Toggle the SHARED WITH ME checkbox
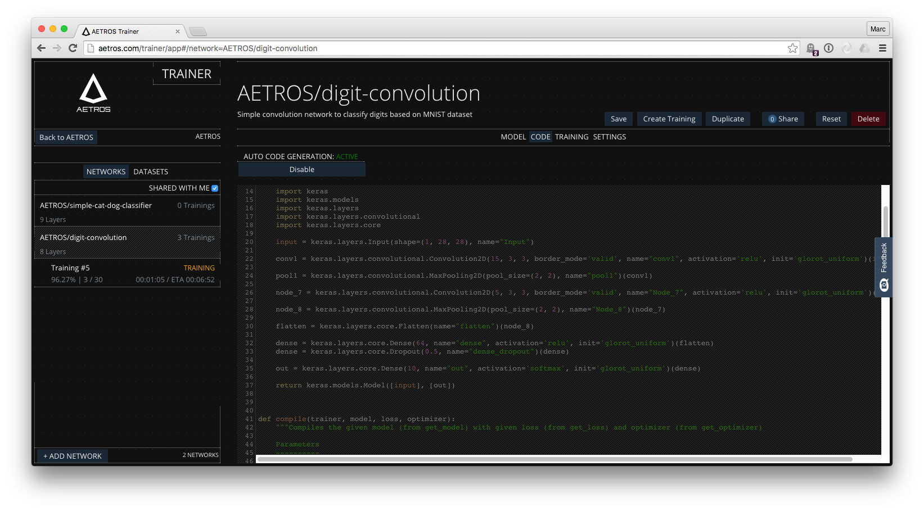Image resolution: width=924 pixels, height=511 pixels. (215, 188)
